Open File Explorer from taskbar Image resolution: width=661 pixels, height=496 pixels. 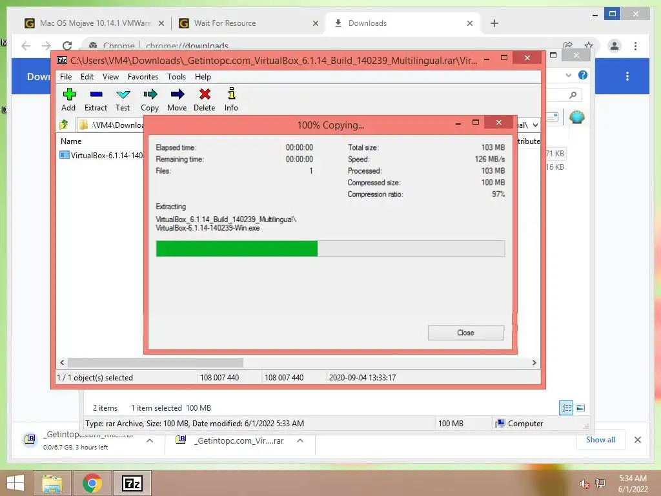click(52, 483)
